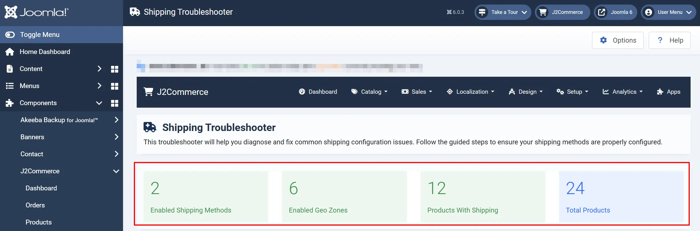Open the Help button
Image resolution: width=700 pixels, height=231 pixels.
pyautogui.click(x=670, y=40)
